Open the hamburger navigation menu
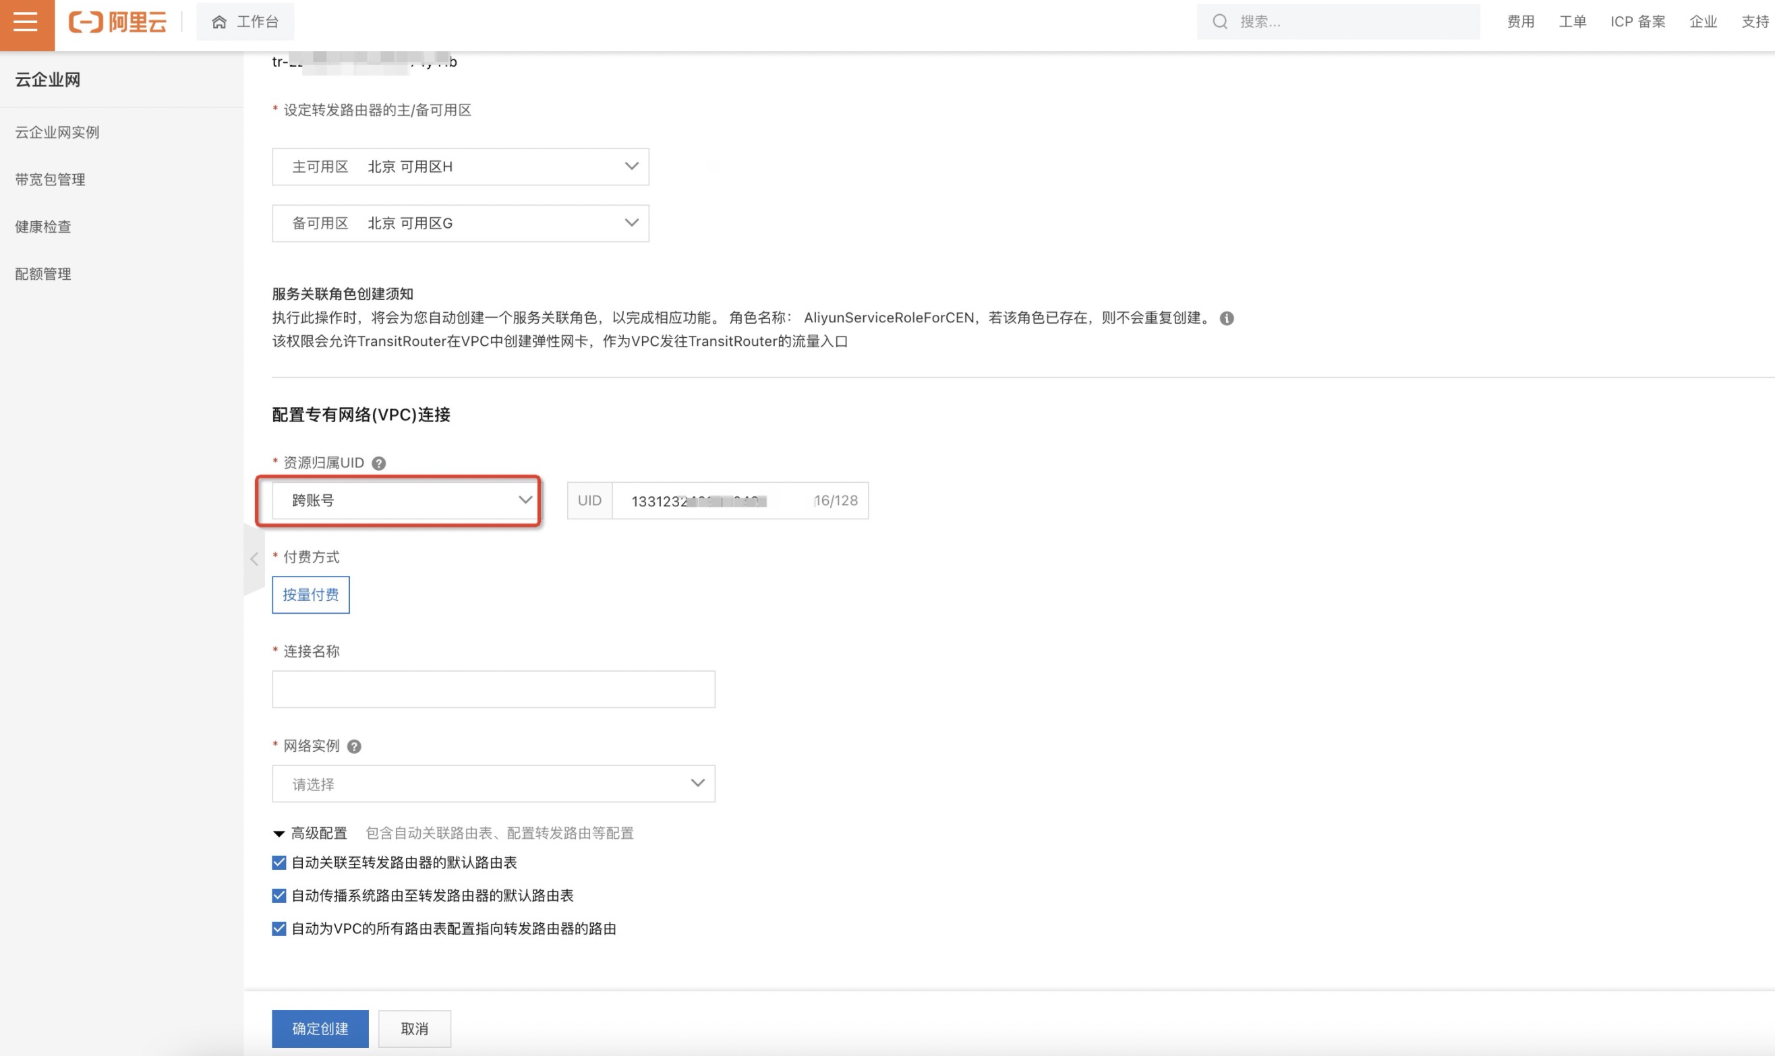The width and height of the screenshot is (1775, 1056). click(26, 23)
